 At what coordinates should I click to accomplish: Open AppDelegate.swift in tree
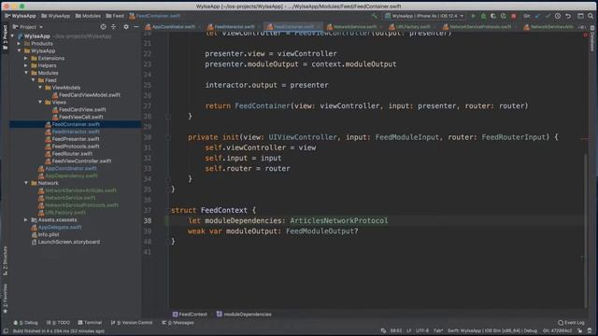[x=60, y=227]
